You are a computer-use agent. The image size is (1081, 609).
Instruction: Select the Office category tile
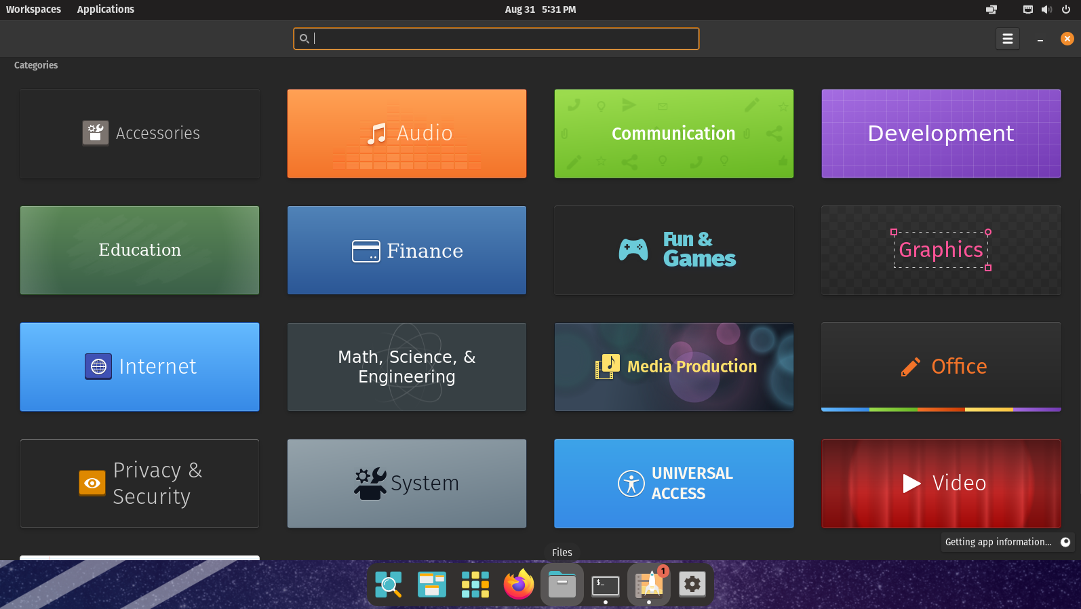[x=941, y=367]
